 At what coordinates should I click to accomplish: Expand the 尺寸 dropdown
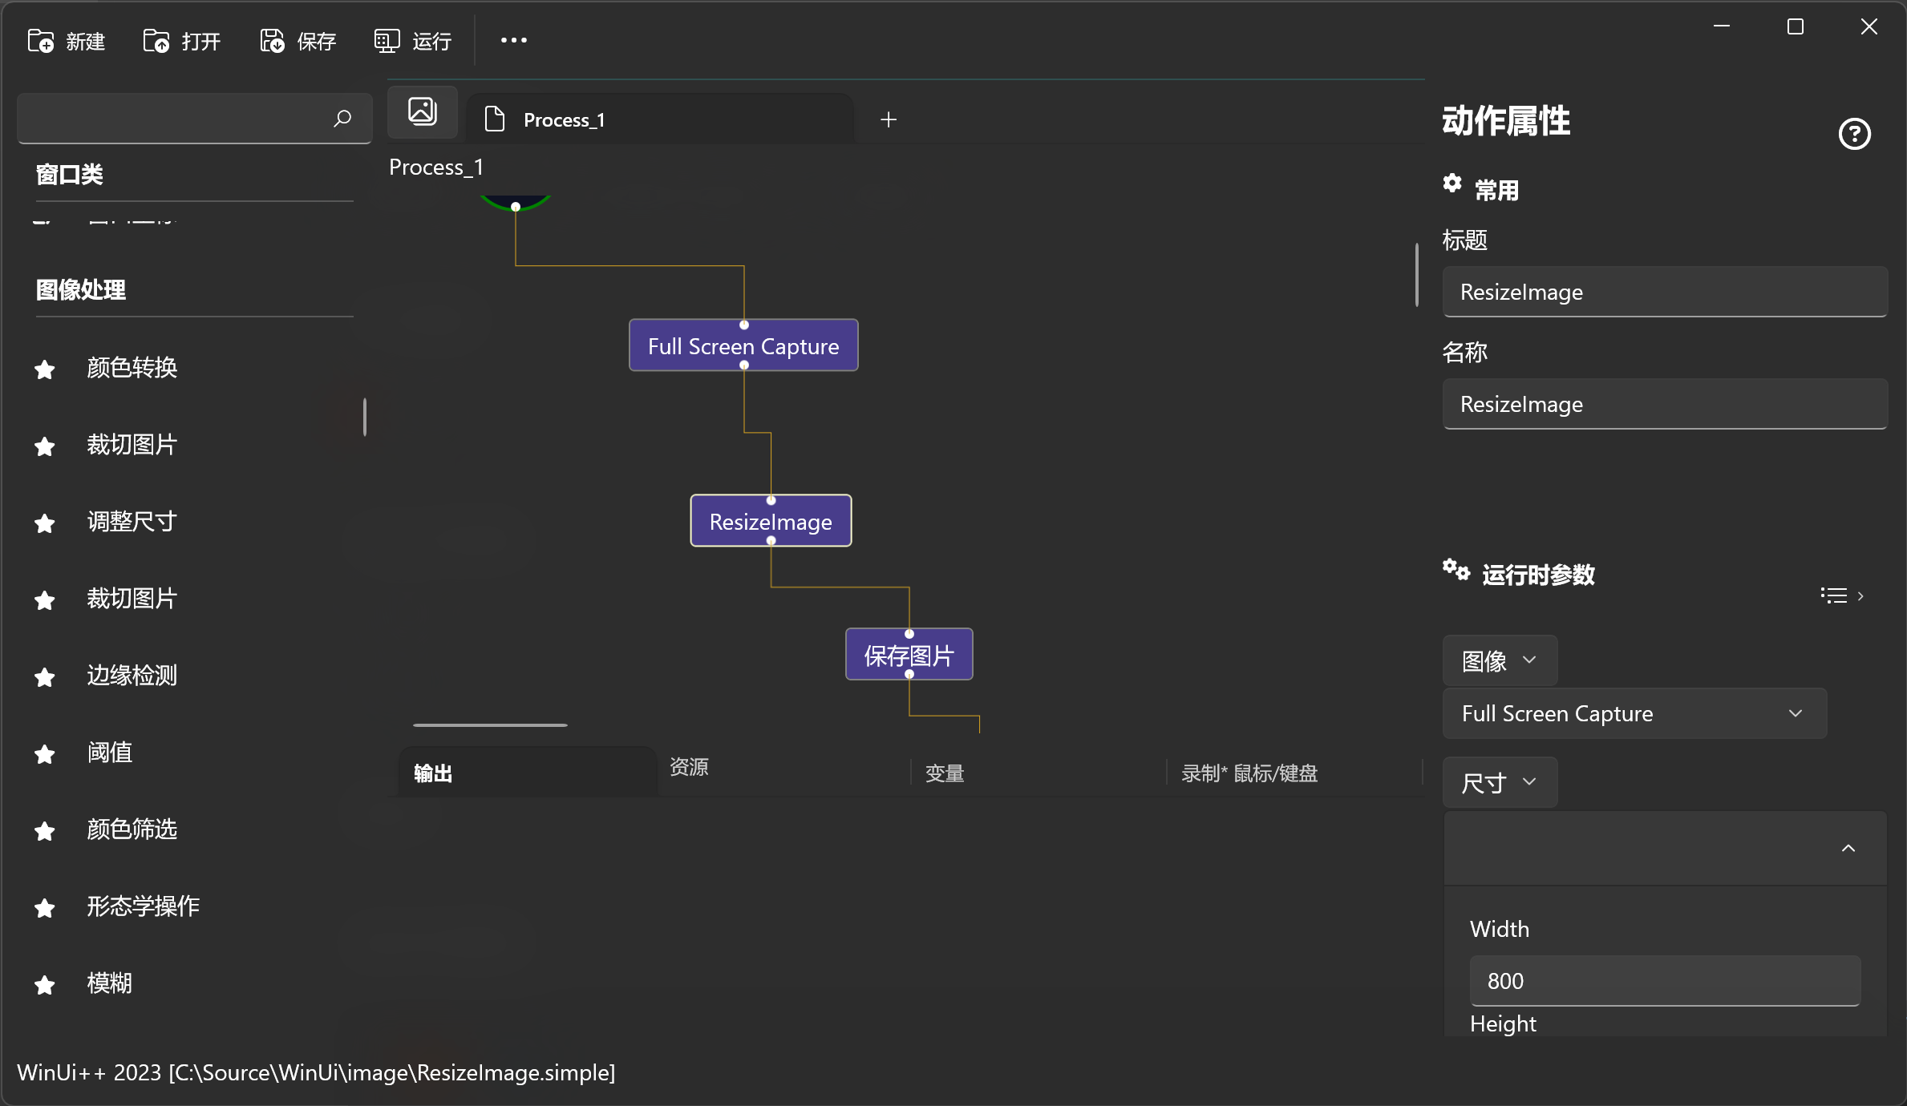(1499, 782)
